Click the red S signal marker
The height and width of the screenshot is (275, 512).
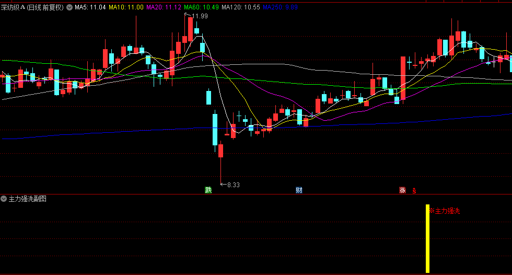click(x=414, y=191)
